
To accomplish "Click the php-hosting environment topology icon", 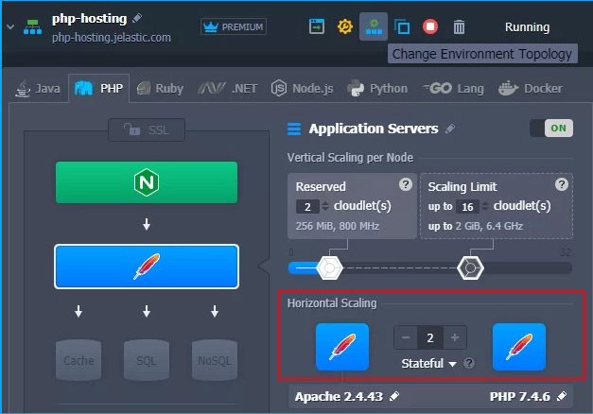I will pyautogui.click(x=32, y=27).
